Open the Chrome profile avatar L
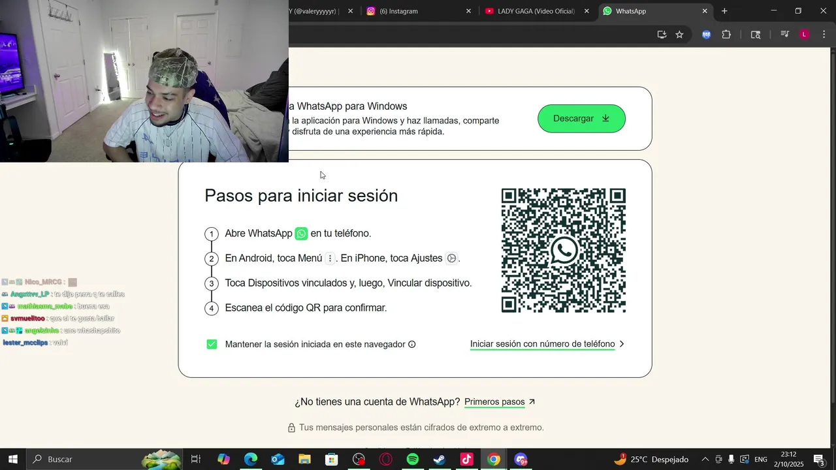 coord(805,35)
